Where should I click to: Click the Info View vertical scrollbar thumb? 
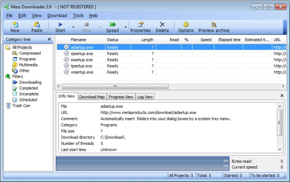coord(280,123)
